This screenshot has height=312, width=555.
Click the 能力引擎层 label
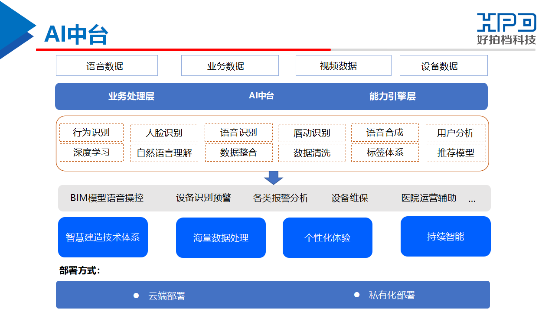click(x=392, y=97)
